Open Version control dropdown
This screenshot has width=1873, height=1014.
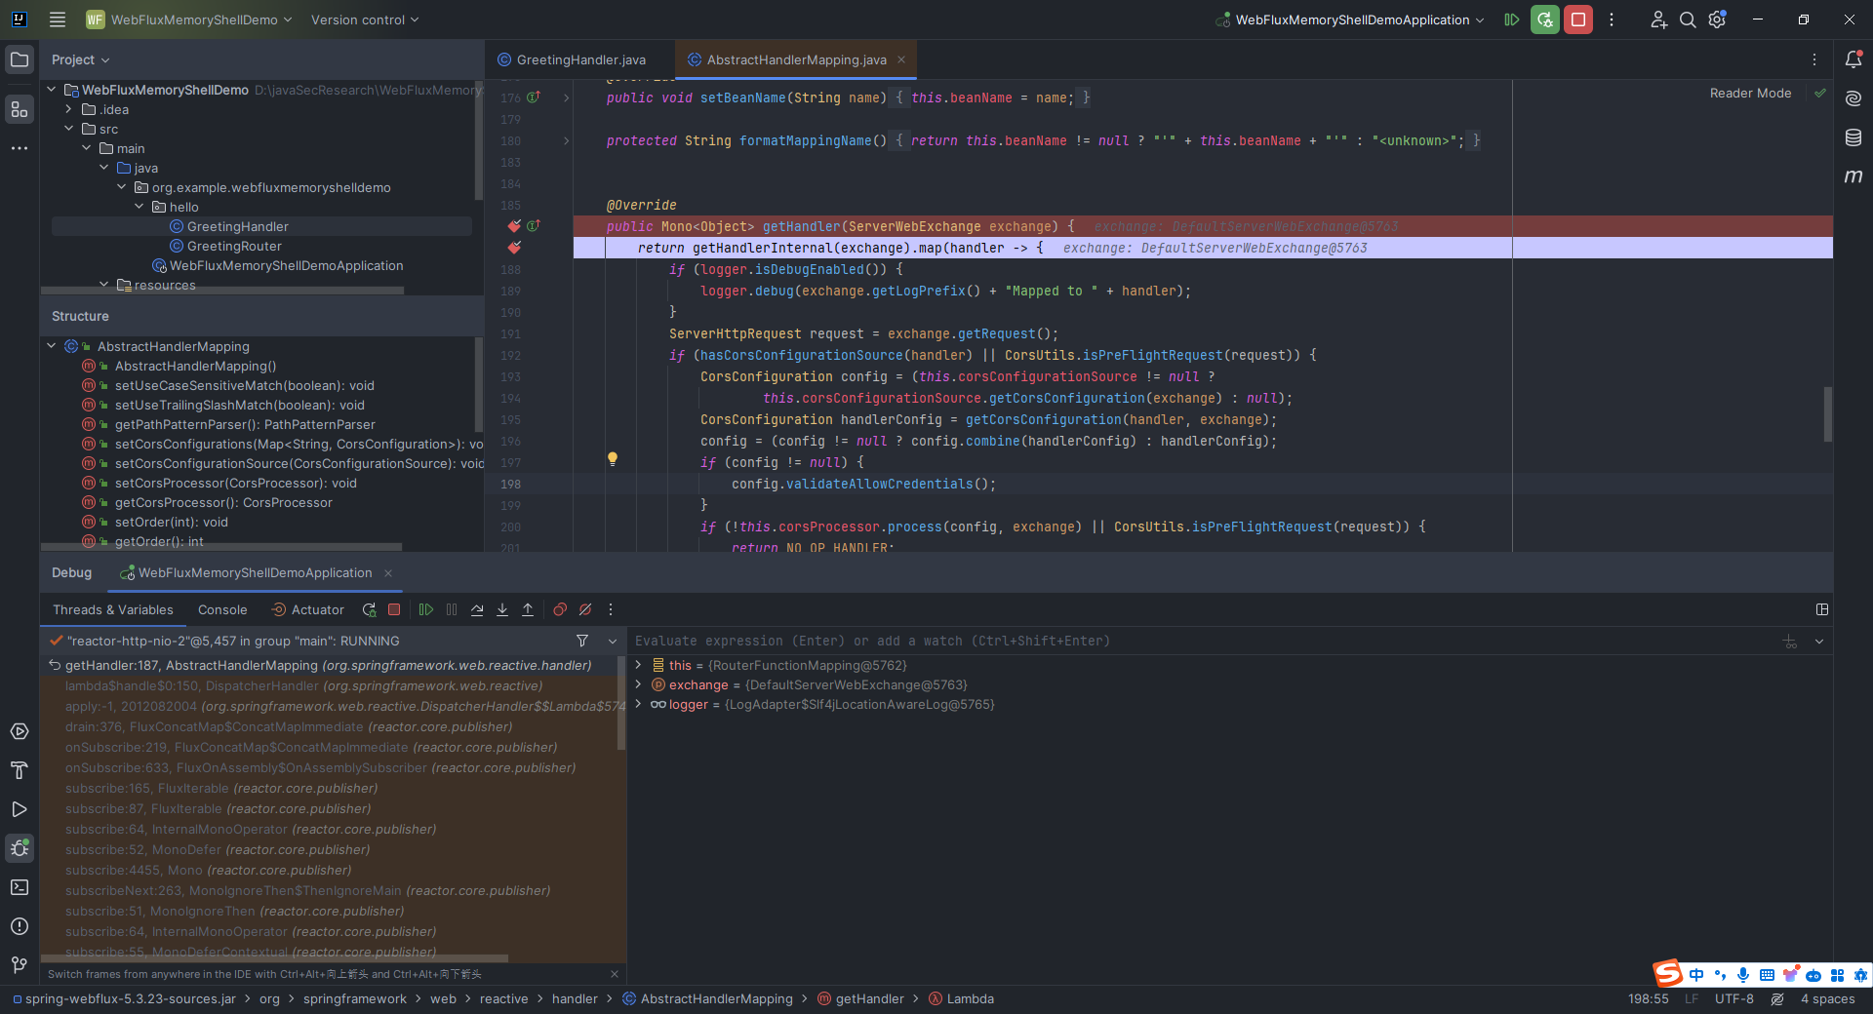[x=365, y=19]
